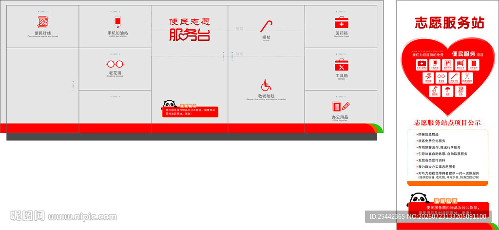The image size is (499, 230).
Task: Select the mobile phone charging station icon
Action: pyautogui.click(x=118, y=22)
